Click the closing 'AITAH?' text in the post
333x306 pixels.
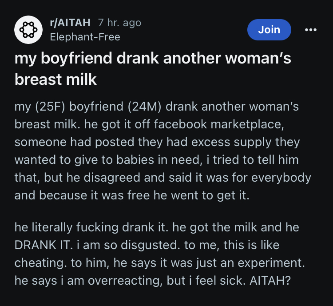(270, 281)
